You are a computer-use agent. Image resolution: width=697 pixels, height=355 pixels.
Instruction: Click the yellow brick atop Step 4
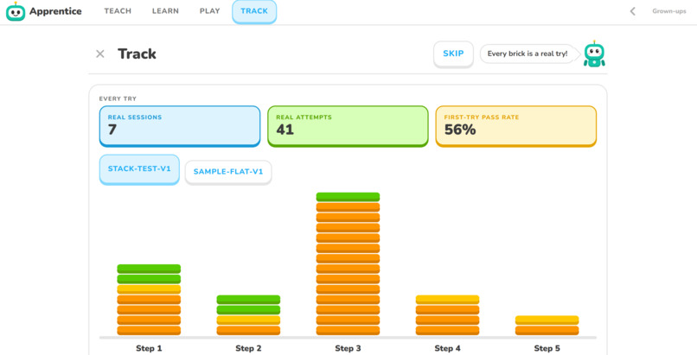point(448,300)
